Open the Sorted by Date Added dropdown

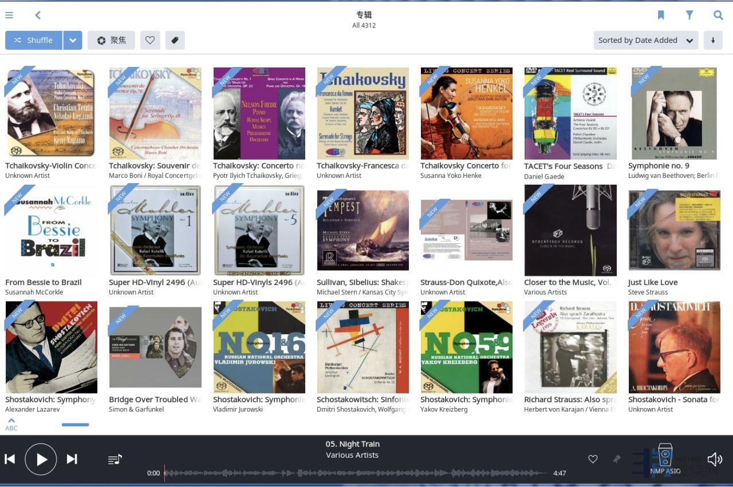coord(645,40)
